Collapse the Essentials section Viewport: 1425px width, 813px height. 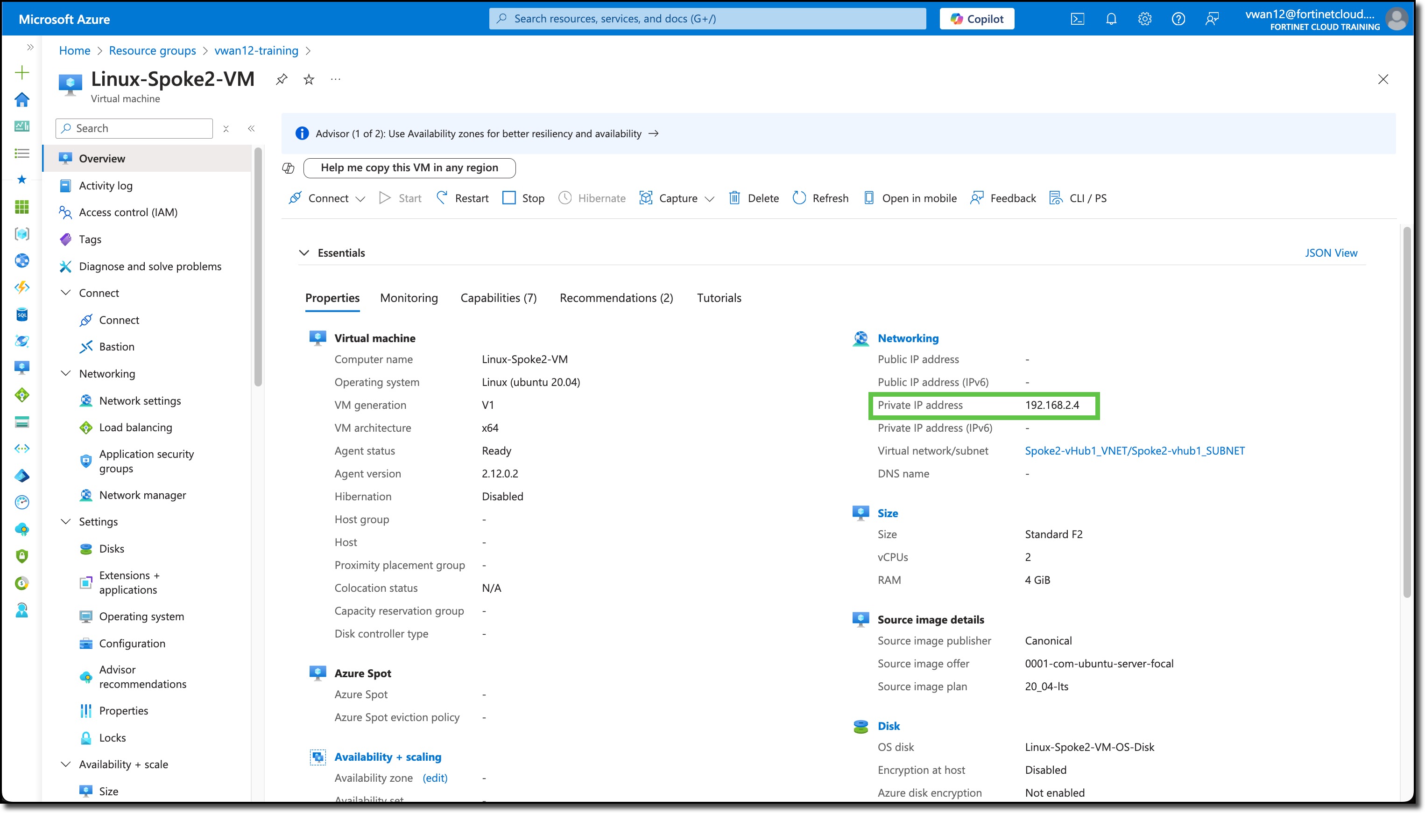pyautogui.click(x=304, y=253)
